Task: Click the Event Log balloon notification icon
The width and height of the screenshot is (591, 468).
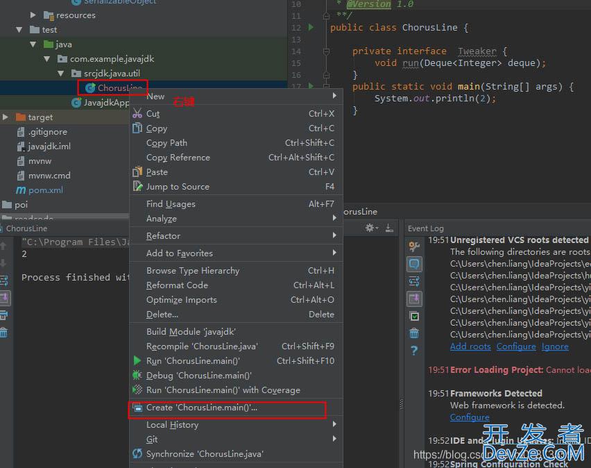Action: [x=414, y=264]
